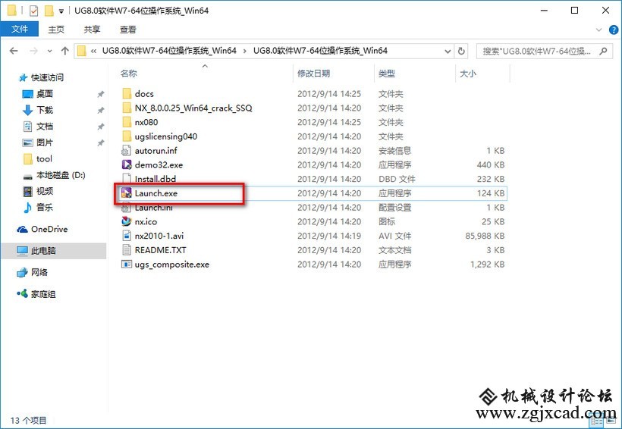Click the Install.dbd file icon
This screenshot has width=622, height=429.
point(127,179)
